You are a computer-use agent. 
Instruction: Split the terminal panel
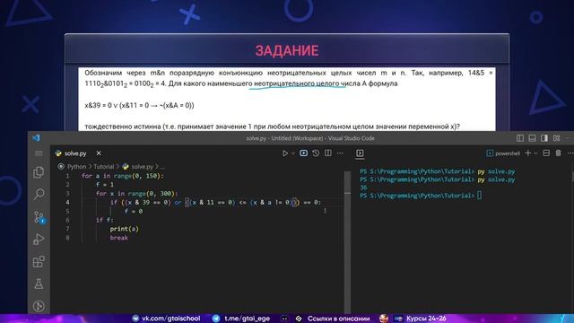(546, 153)
